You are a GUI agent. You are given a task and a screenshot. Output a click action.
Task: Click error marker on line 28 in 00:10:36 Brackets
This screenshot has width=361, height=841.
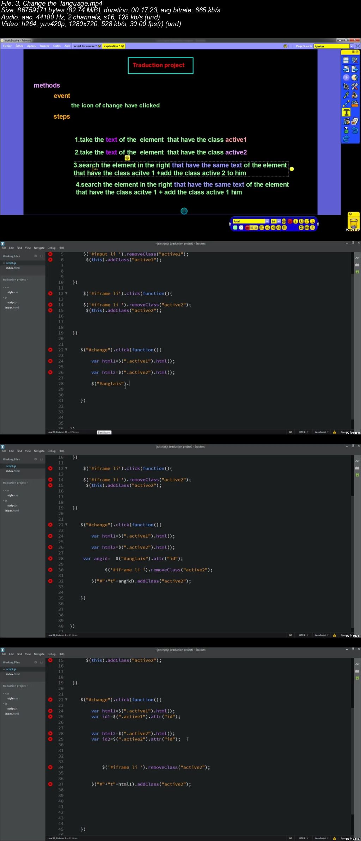pos(50,558)
